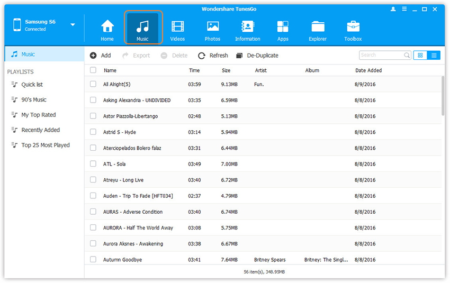Sort by the Size column header

[x=226, y=70]
